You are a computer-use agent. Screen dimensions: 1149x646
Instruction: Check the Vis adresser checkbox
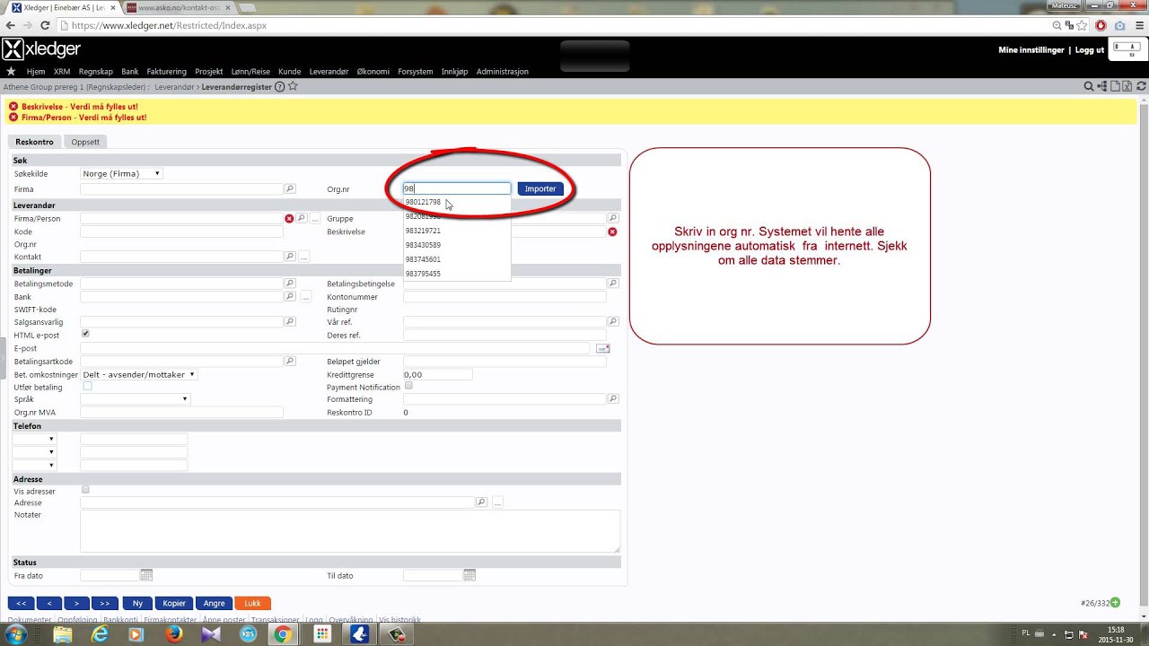[x=86, y=490]
